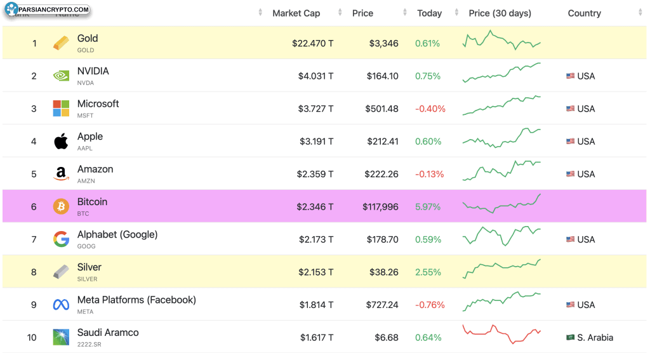Click Saudi Aramco price $6.68
Image resolution: width=650 pixels, height=353 pixels.
387,338
